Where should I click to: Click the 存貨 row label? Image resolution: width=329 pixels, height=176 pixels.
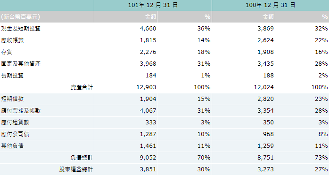point(7,52)
